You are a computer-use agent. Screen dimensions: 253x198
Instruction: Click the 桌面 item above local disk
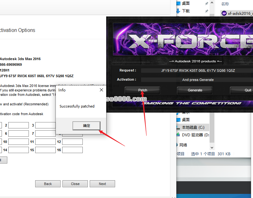point(185,120)
